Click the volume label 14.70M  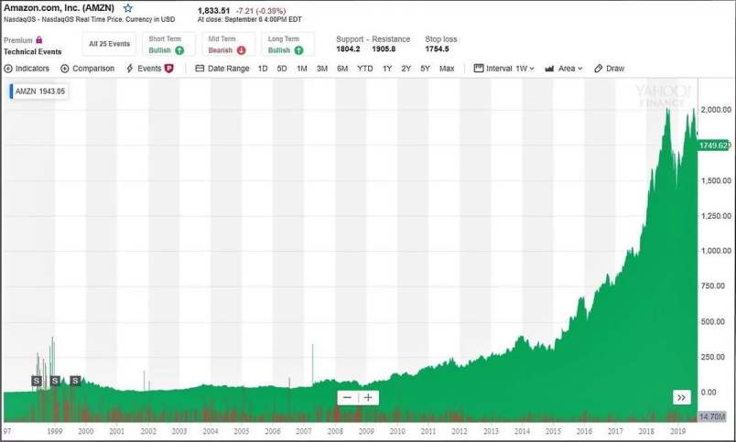pos(712,416)
